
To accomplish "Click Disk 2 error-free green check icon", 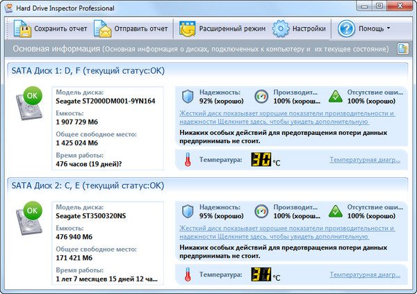I will click(x=336, y=211).
